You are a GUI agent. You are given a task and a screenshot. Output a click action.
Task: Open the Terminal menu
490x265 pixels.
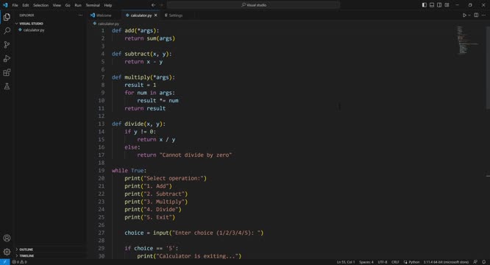(93, 5)
